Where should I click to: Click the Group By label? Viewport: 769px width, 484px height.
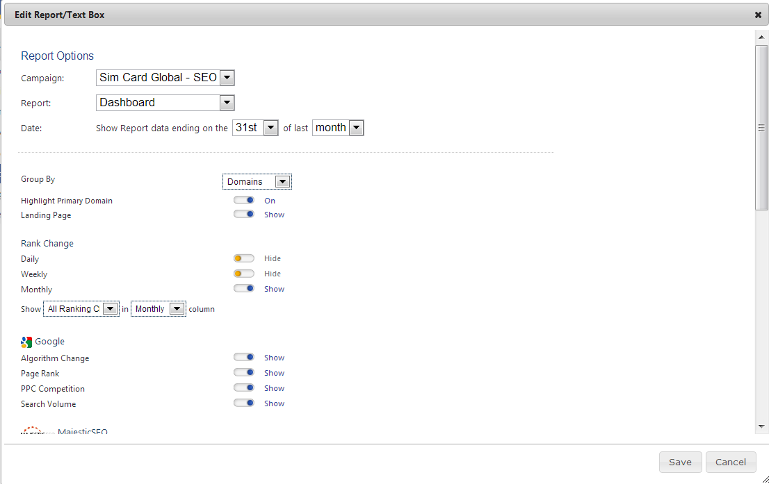(38, 179)
